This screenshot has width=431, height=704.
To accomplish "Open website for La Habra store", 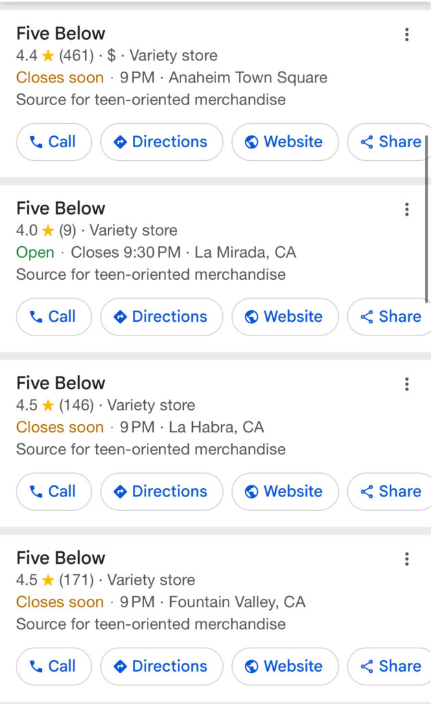I will tap(285, 491).
